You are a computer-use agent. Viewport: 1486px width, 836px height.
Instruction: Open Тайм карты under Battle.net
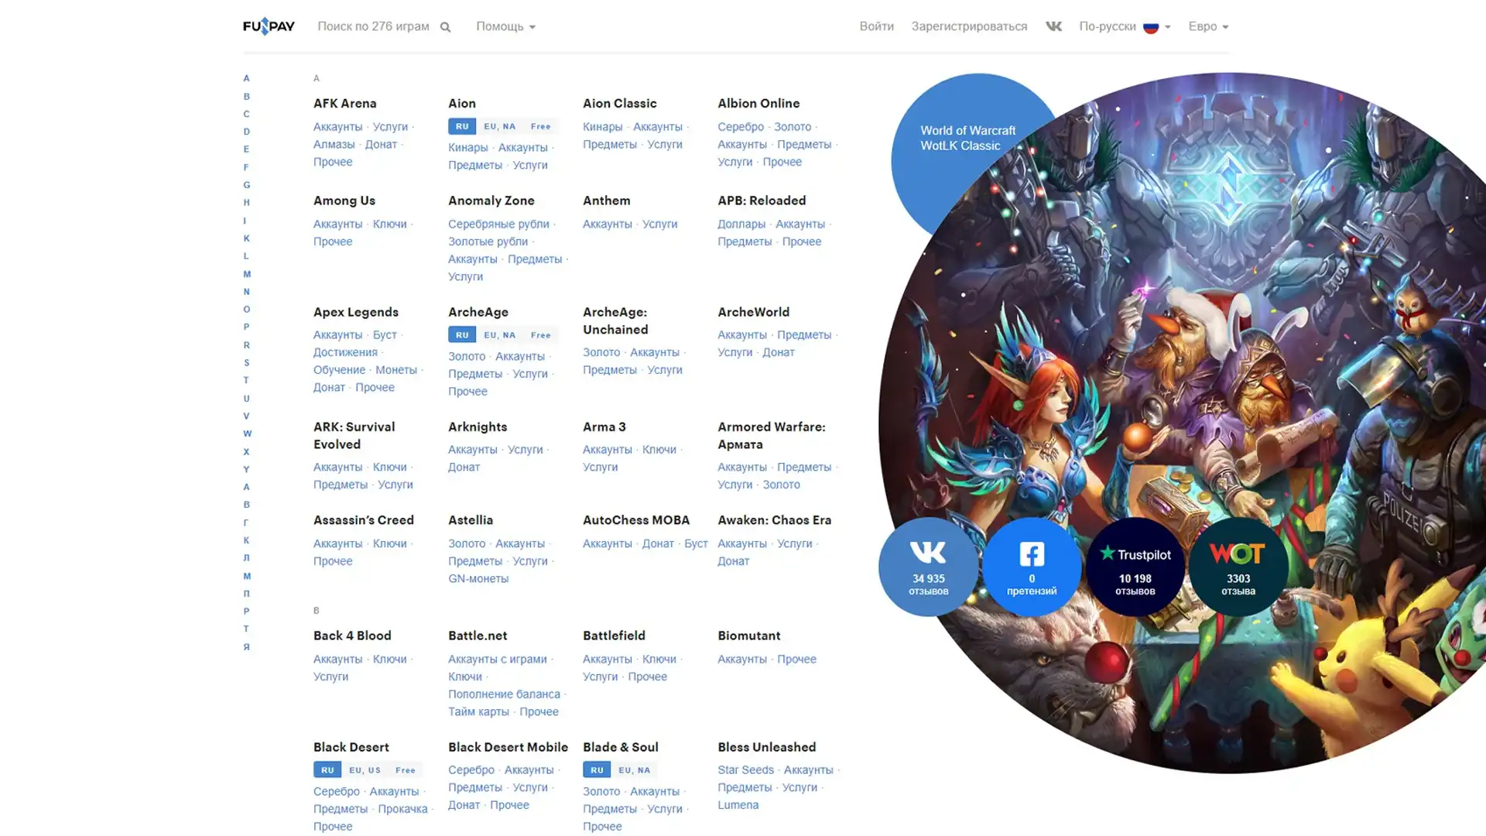tap(478, 712)
